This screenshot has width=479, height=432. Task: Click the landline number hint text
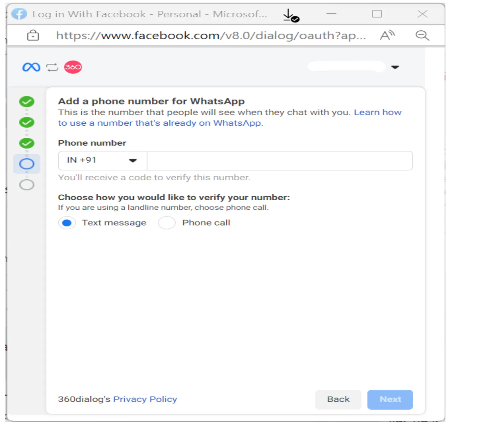point(163,207)
